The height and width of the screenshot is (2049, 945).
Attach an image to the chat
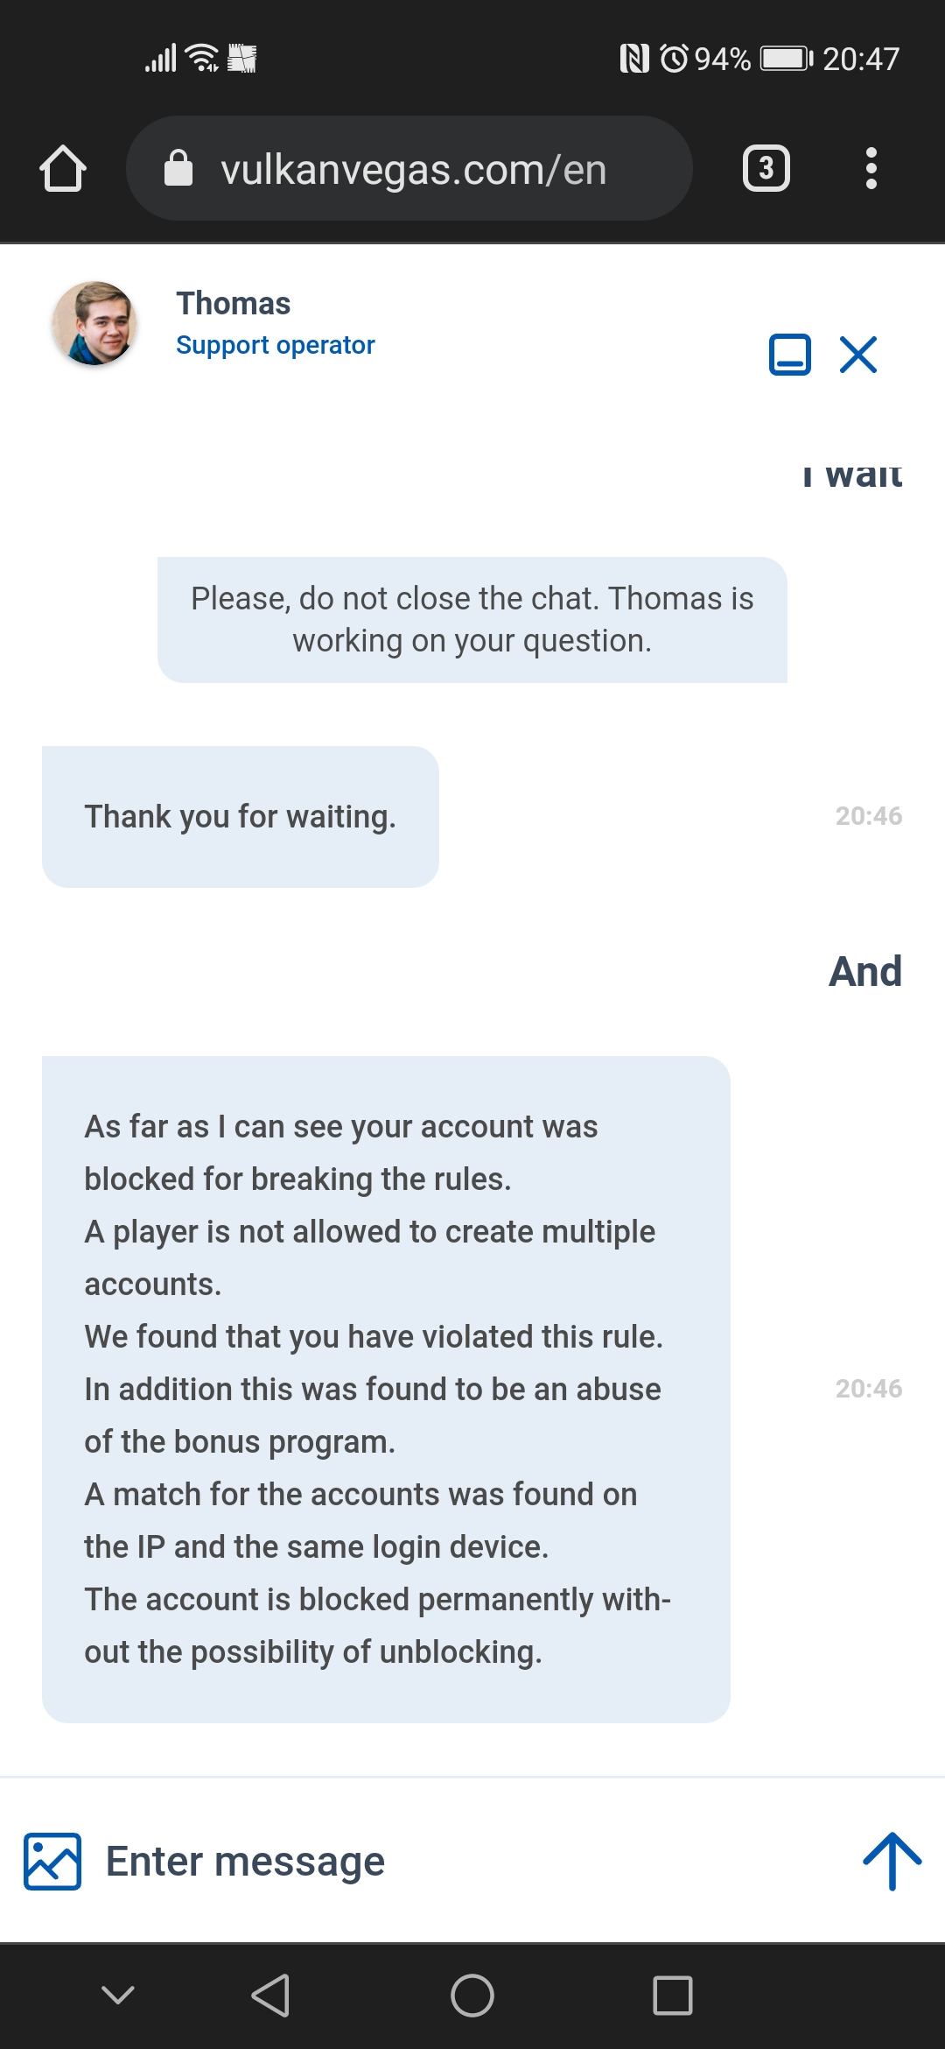[x=52, y=1861]
